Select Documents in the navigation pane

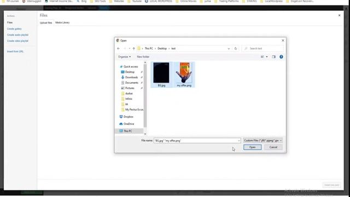coord(130,83)
